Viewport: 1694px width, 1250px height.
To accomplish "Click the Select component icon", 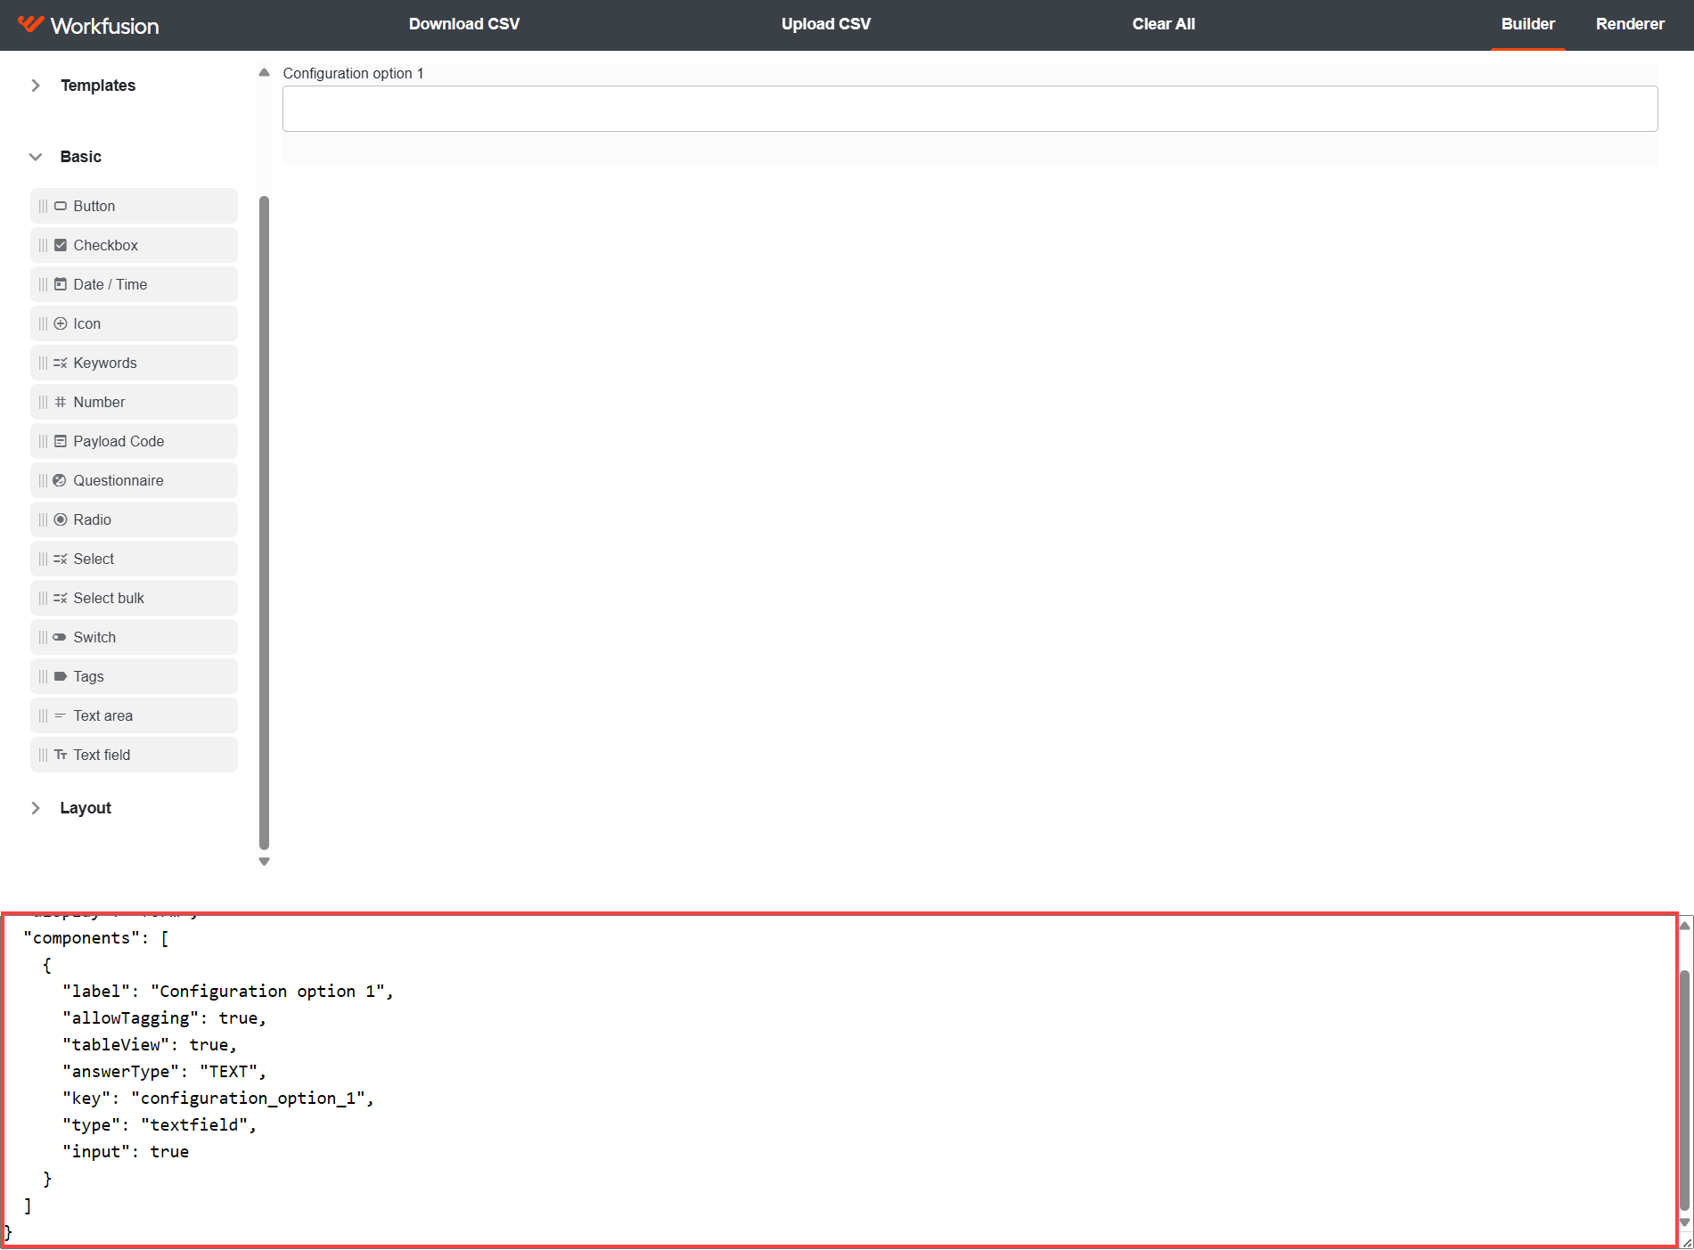I will click(x=61, y=559).
